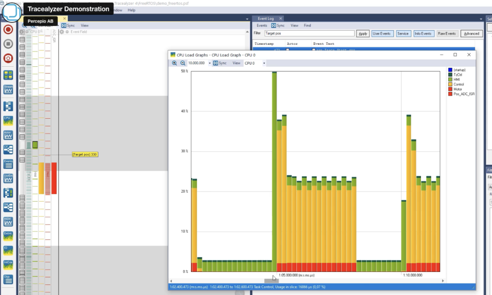The height and width of the screenshot is (295, 492).
Task: Open the Help menu
Action: coord(132,10)
